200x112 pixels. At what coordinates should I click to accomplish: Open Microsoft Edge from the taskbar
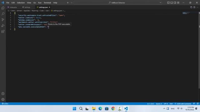[x=100, y=109]
